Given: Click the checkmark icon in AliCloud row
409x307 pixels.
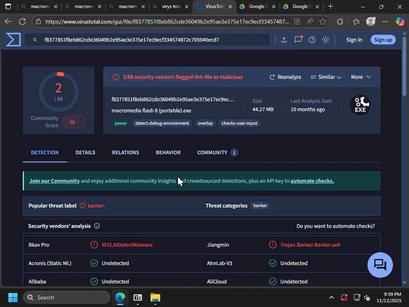Looking at the screenshot, I should pyautogui.click(x=272, y=281).
